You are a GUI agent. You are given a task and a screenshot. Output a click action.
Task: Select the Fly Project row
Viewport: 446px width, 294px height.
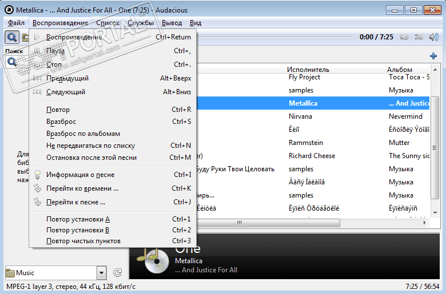point(313,77)
